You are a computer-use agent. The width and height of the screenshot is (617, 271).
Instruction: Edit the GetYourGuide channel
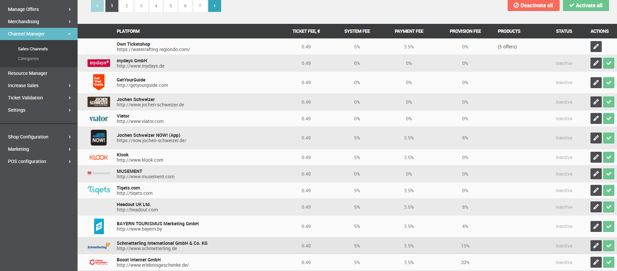pyautogui.click(x=596, y=82)
